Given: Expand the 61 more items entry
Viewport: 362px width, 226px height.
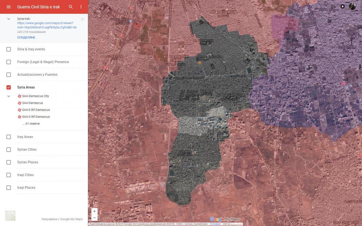Looking at the screenshot, I should pyautogui.click(x=31, y=124).
